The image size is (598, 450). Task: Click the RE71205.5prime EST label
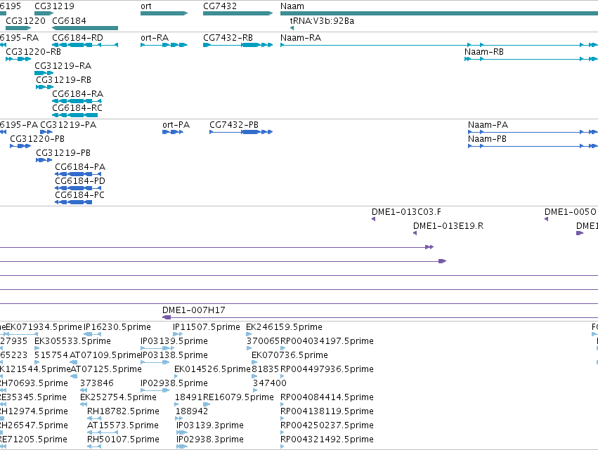(34, 439)
